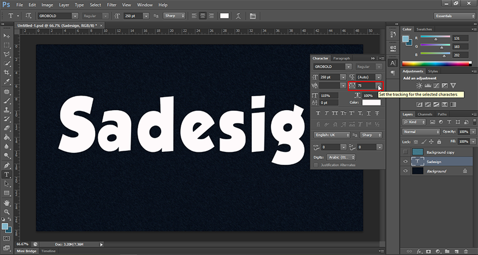Click zoom level 66.67% field

pyautogui.click(x=22, y=244)
